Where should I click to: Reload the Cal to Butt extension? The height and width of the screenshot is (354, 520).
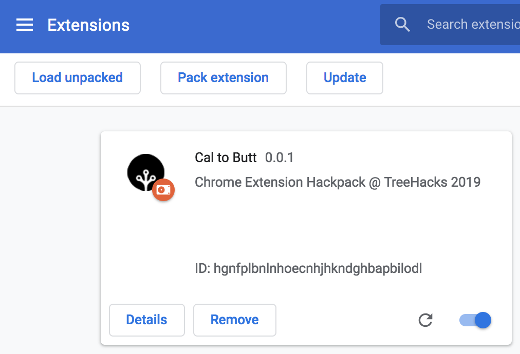[425, 320]
